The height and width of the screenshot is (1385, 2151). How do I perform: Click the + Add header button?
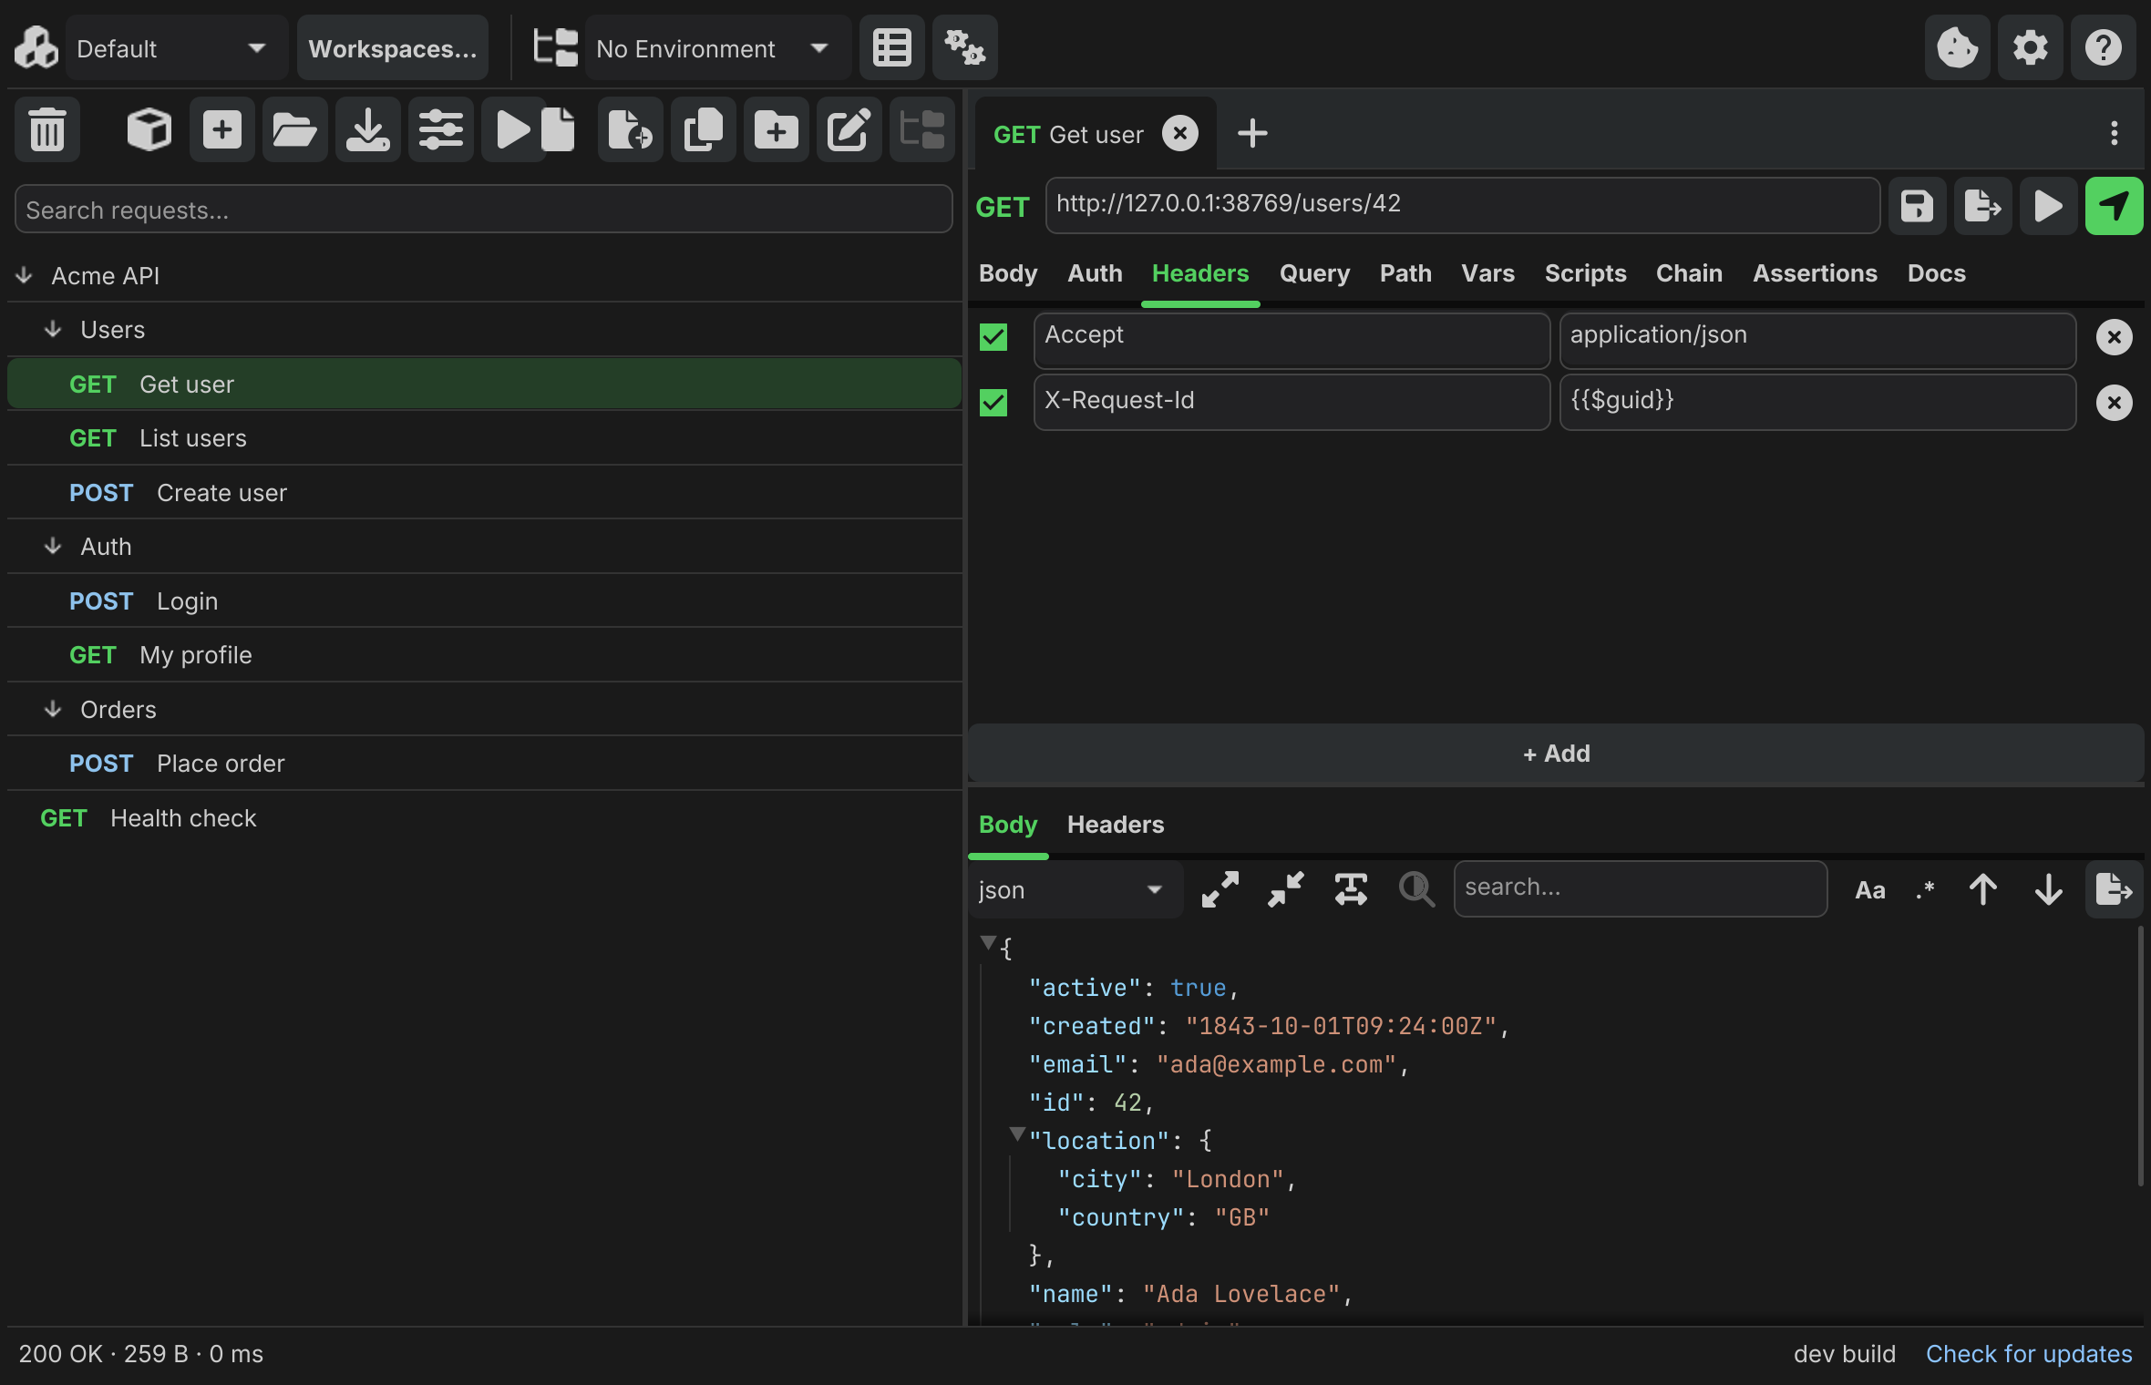[1555, 754]
